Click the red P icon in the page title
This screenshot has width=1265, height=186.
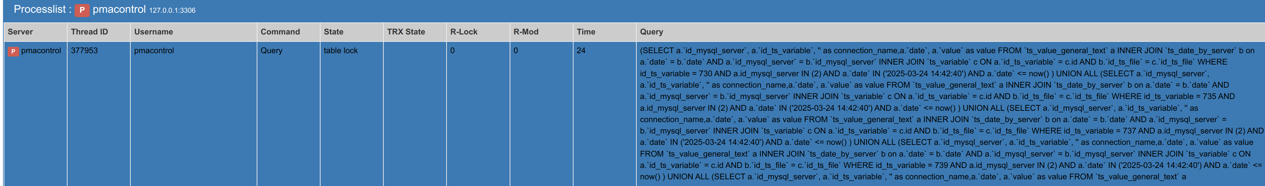click(x=82, y=10)
